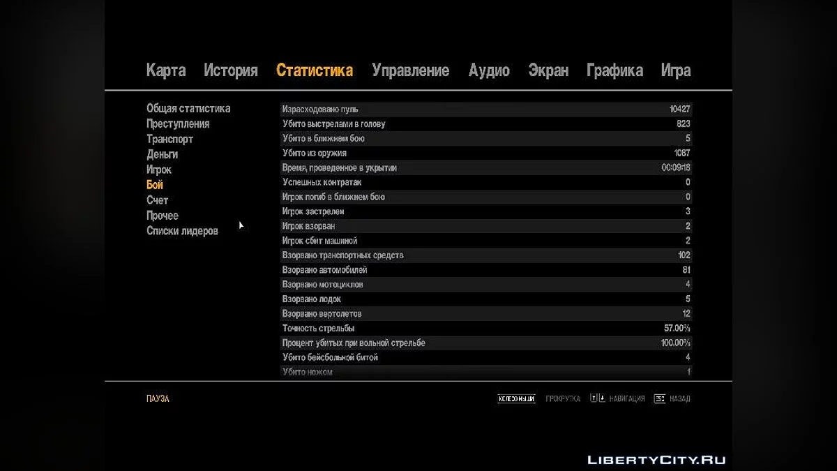Select Общая статистика in the sidebar

[x=188, y=108]
